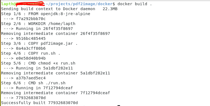Click the 'Step 4/6 : COPY run.sh' line
The height and width of the screenshot is (106, 210).
[x=31, y=53]
